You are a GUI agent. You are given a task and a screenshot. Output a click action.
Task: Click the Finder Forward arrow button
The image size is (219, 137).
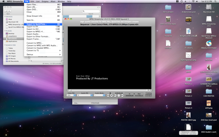point(9,11)
